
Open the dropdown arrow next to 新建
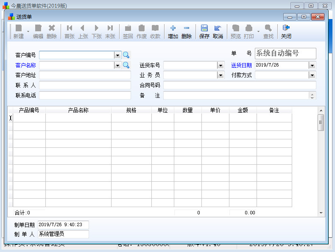28,32
